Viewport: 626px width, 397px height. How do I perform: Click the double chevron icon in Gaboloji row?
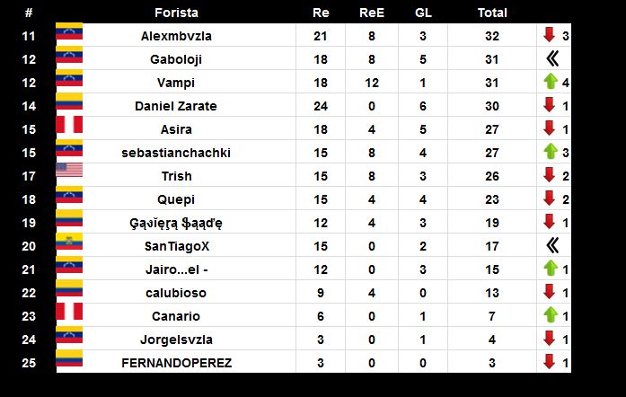pyautogui.click(x=552, y=58)
